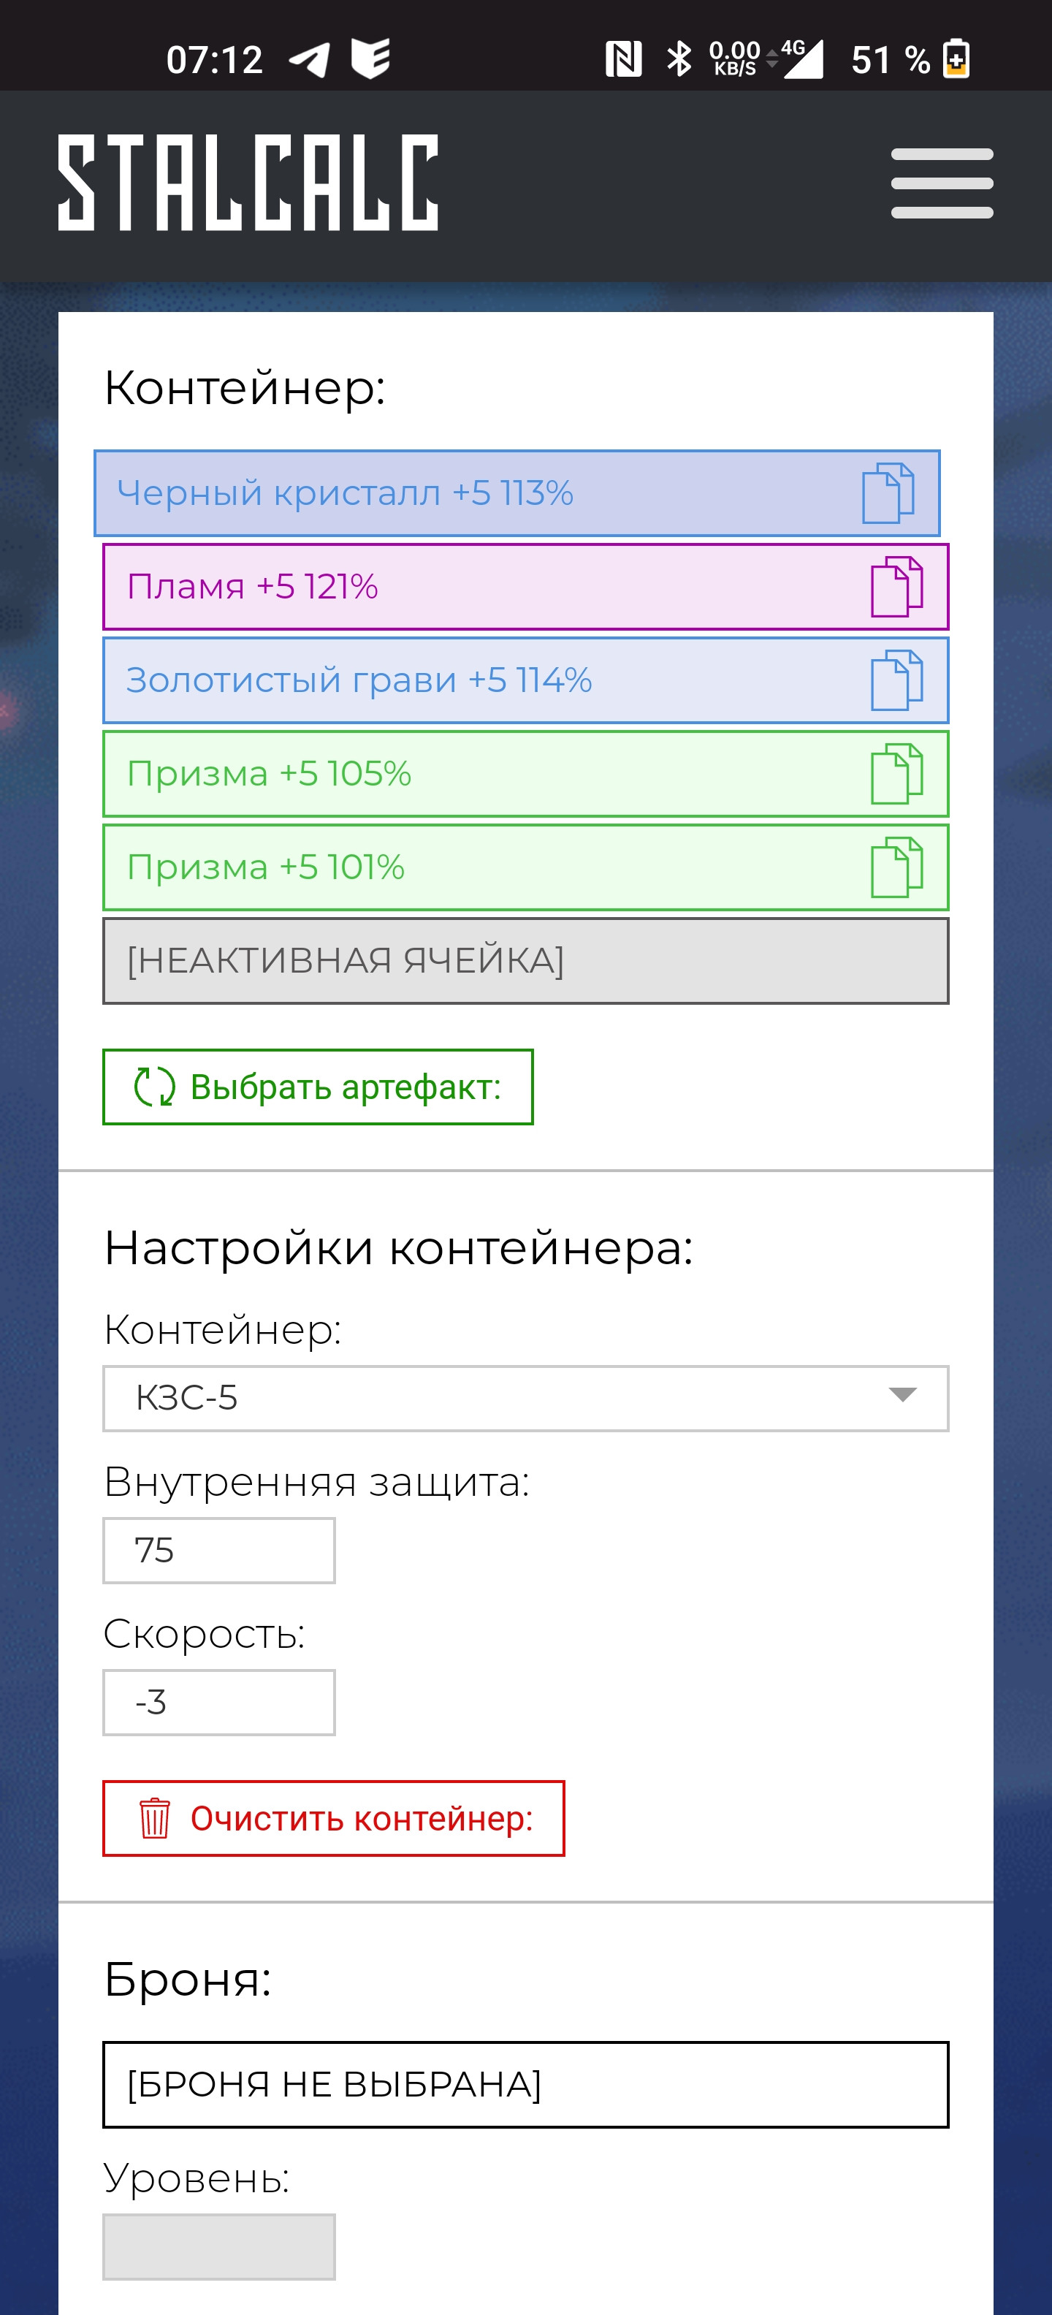Click the Выбрать артефакт button
Screen dimensions: 1052x2315
point(318,1087)
